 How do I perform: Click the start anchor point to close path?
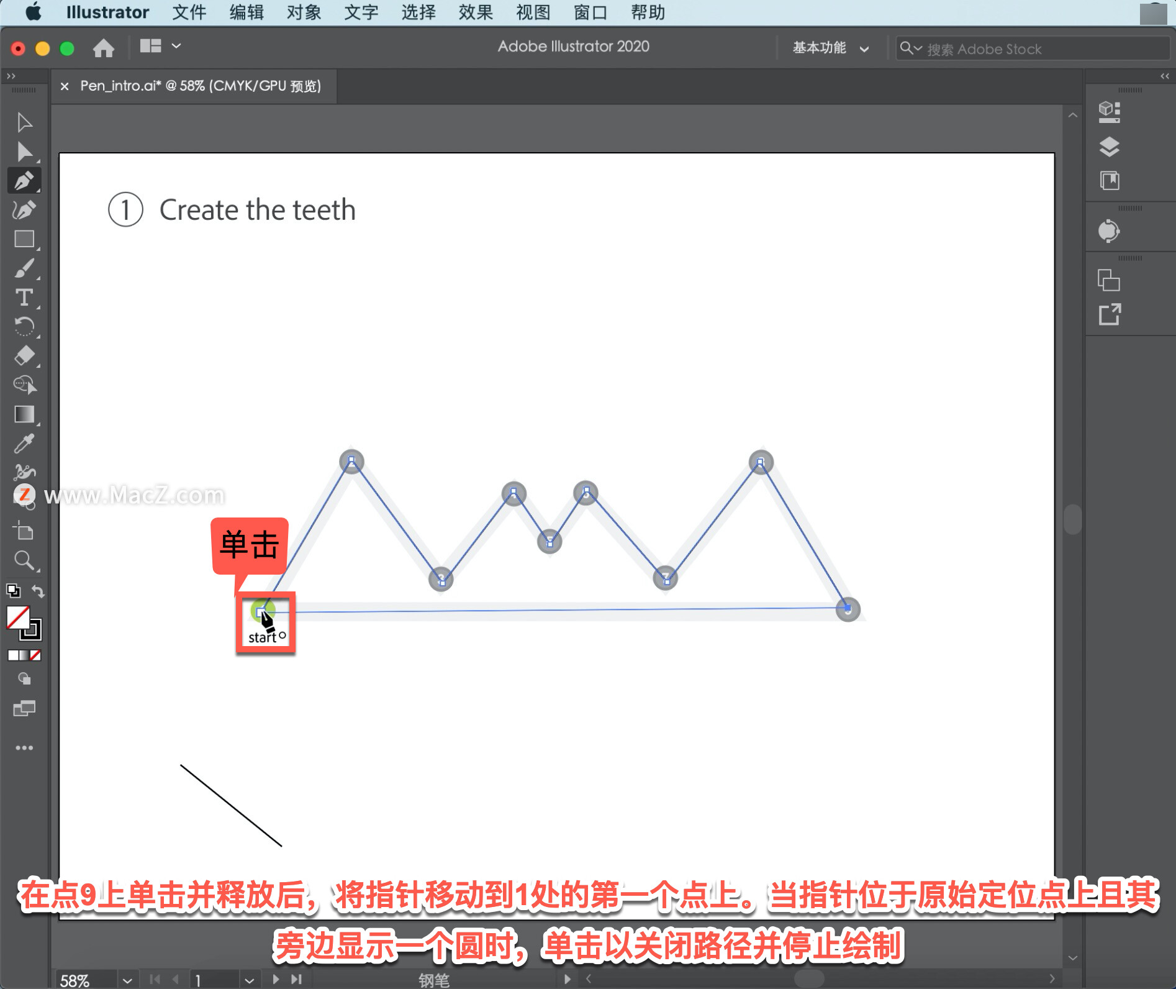[260, 612]
